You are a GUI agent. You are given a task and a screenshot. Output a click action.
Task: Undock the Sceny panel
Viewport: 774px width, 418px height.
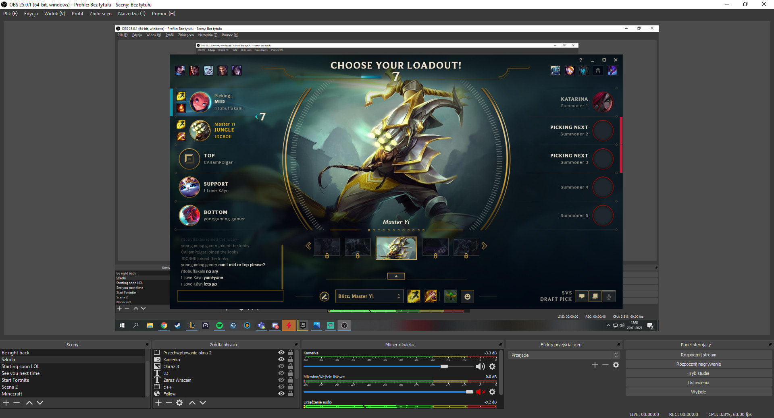pyautogui.click(x=147, y=345)
